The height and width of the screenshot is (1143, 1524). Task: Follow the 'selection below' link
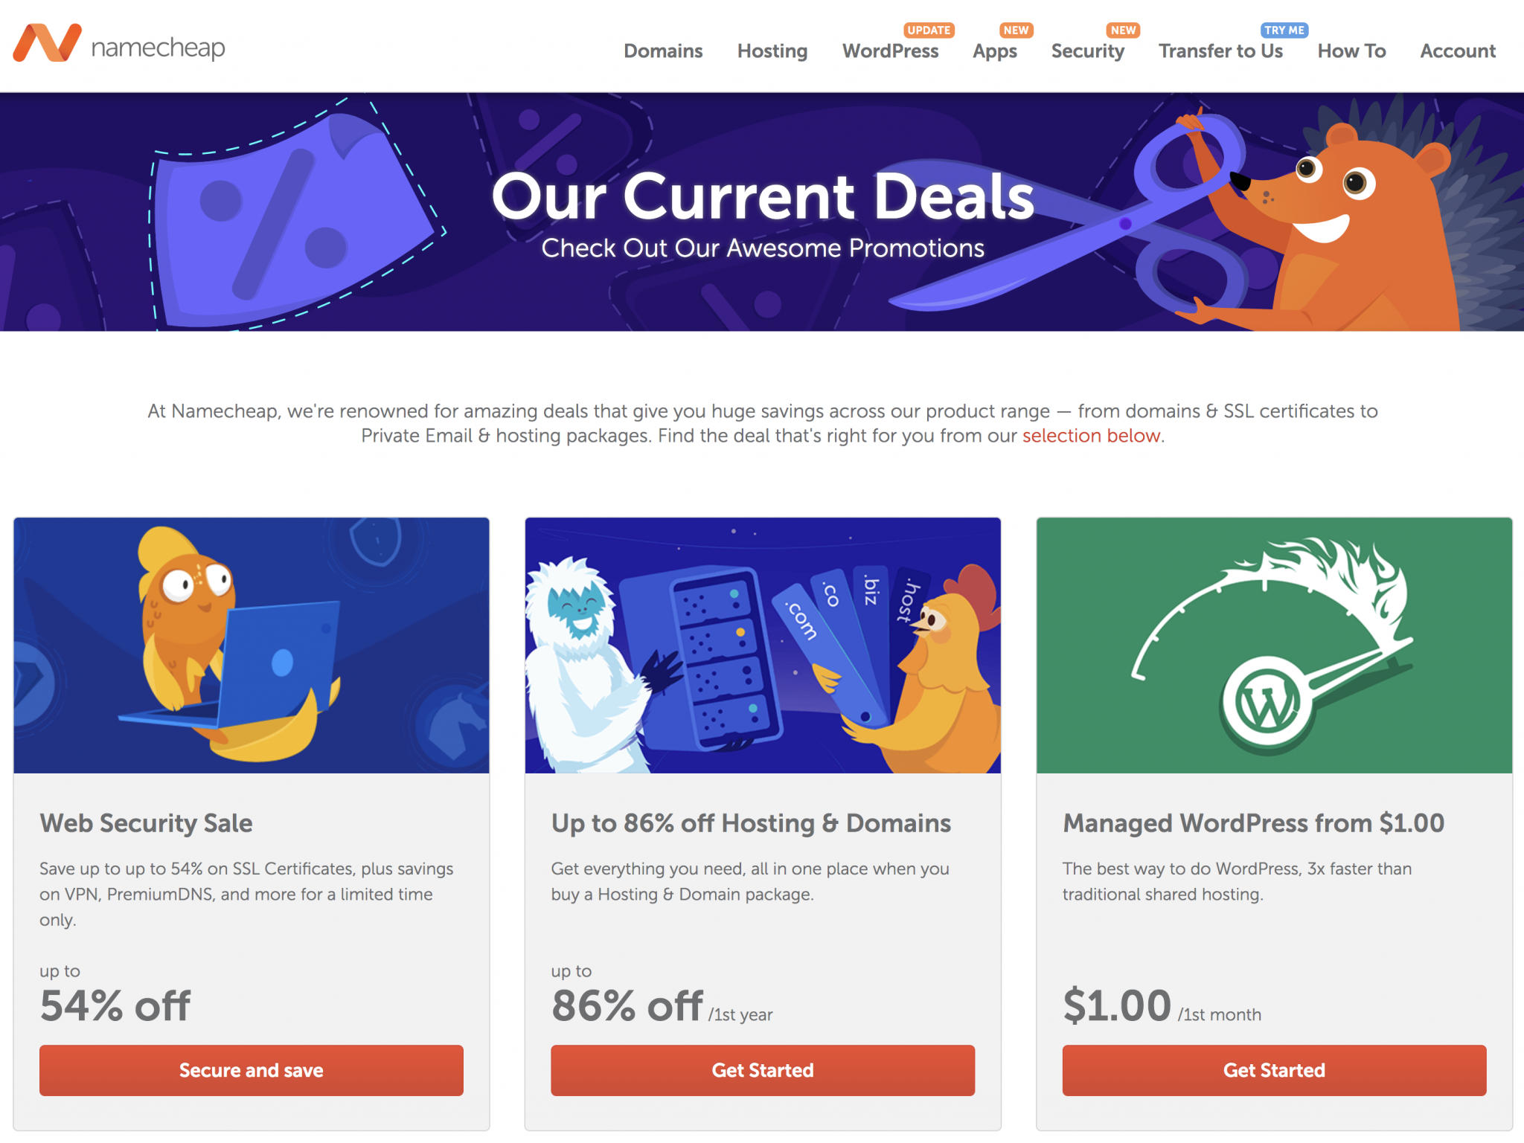(1091, 436)
